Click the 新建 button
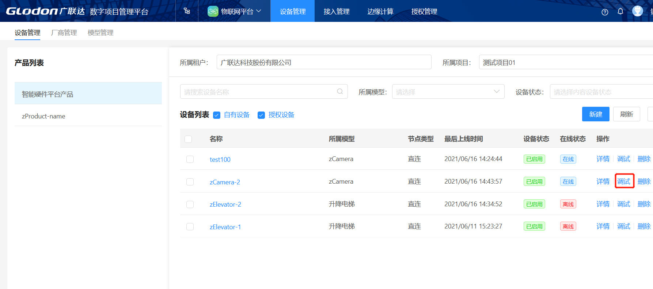Viewport: 653px width, 289px height. [595, 114]
